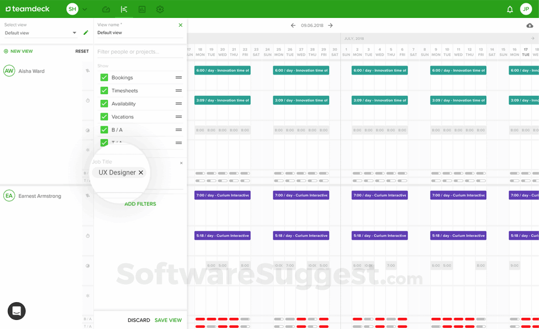
Task: Open the calendar schedule view icon
Action: [x=124, y=10]
